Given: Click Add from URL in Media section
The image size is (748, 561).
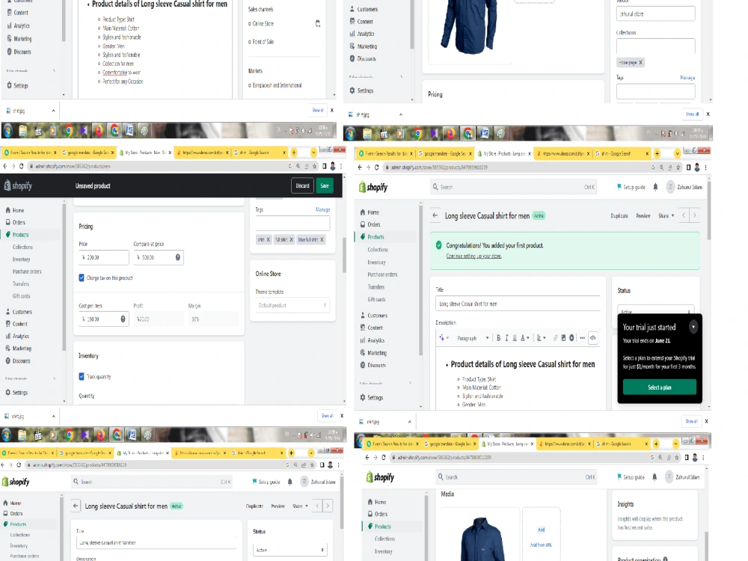Looking at the screenshot, I should [541, 545].
